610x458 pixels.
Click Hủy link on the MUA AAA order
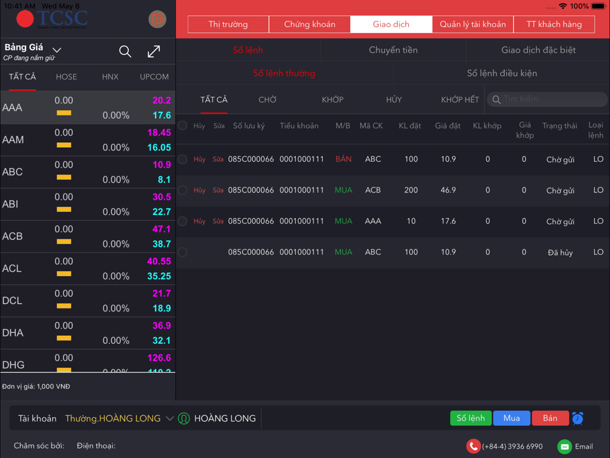199,221
